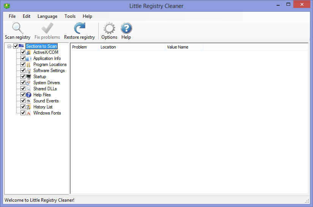Close the Little Registry Cleaner window
This screenshot has width=313, height=207.
[302, 5]
